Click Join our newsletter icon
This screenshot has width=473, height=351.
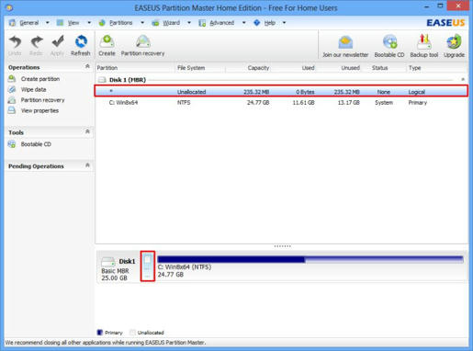tap(345, 42)
